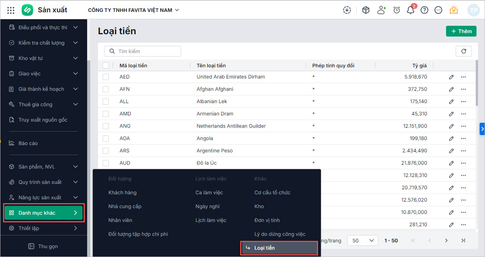The width and height of the screenshot is (485, 257).
Task: Click the refresh button beside search
Action: [463, 51]
